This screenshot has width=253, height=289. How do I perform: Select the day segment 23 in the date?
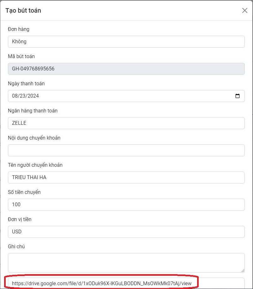pyautogui.click(x=22, y=96)
